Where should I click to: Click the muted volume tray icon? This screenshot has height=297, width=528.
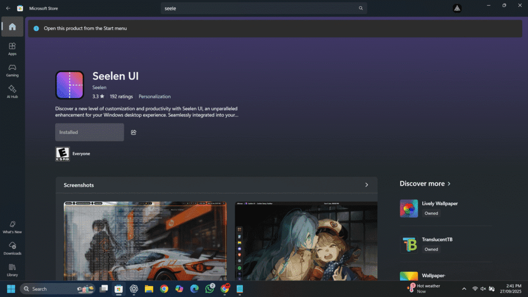tap(483, 289)
